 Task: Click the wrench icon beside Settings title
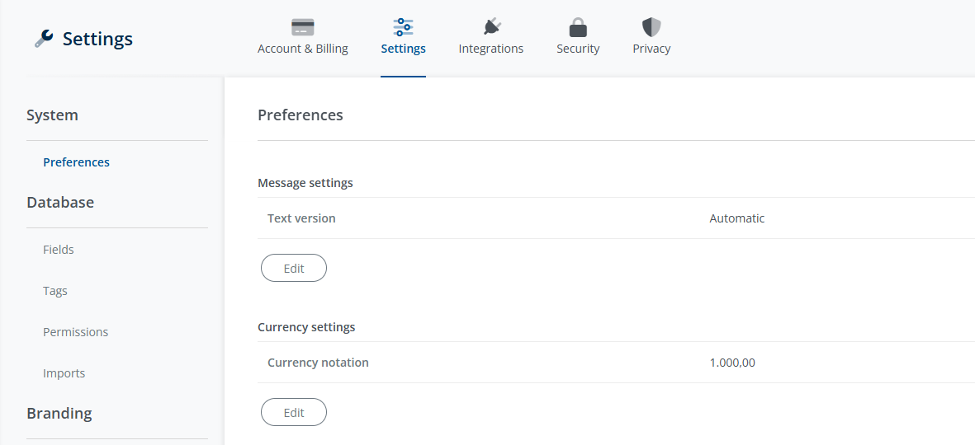tap(44, 39)
